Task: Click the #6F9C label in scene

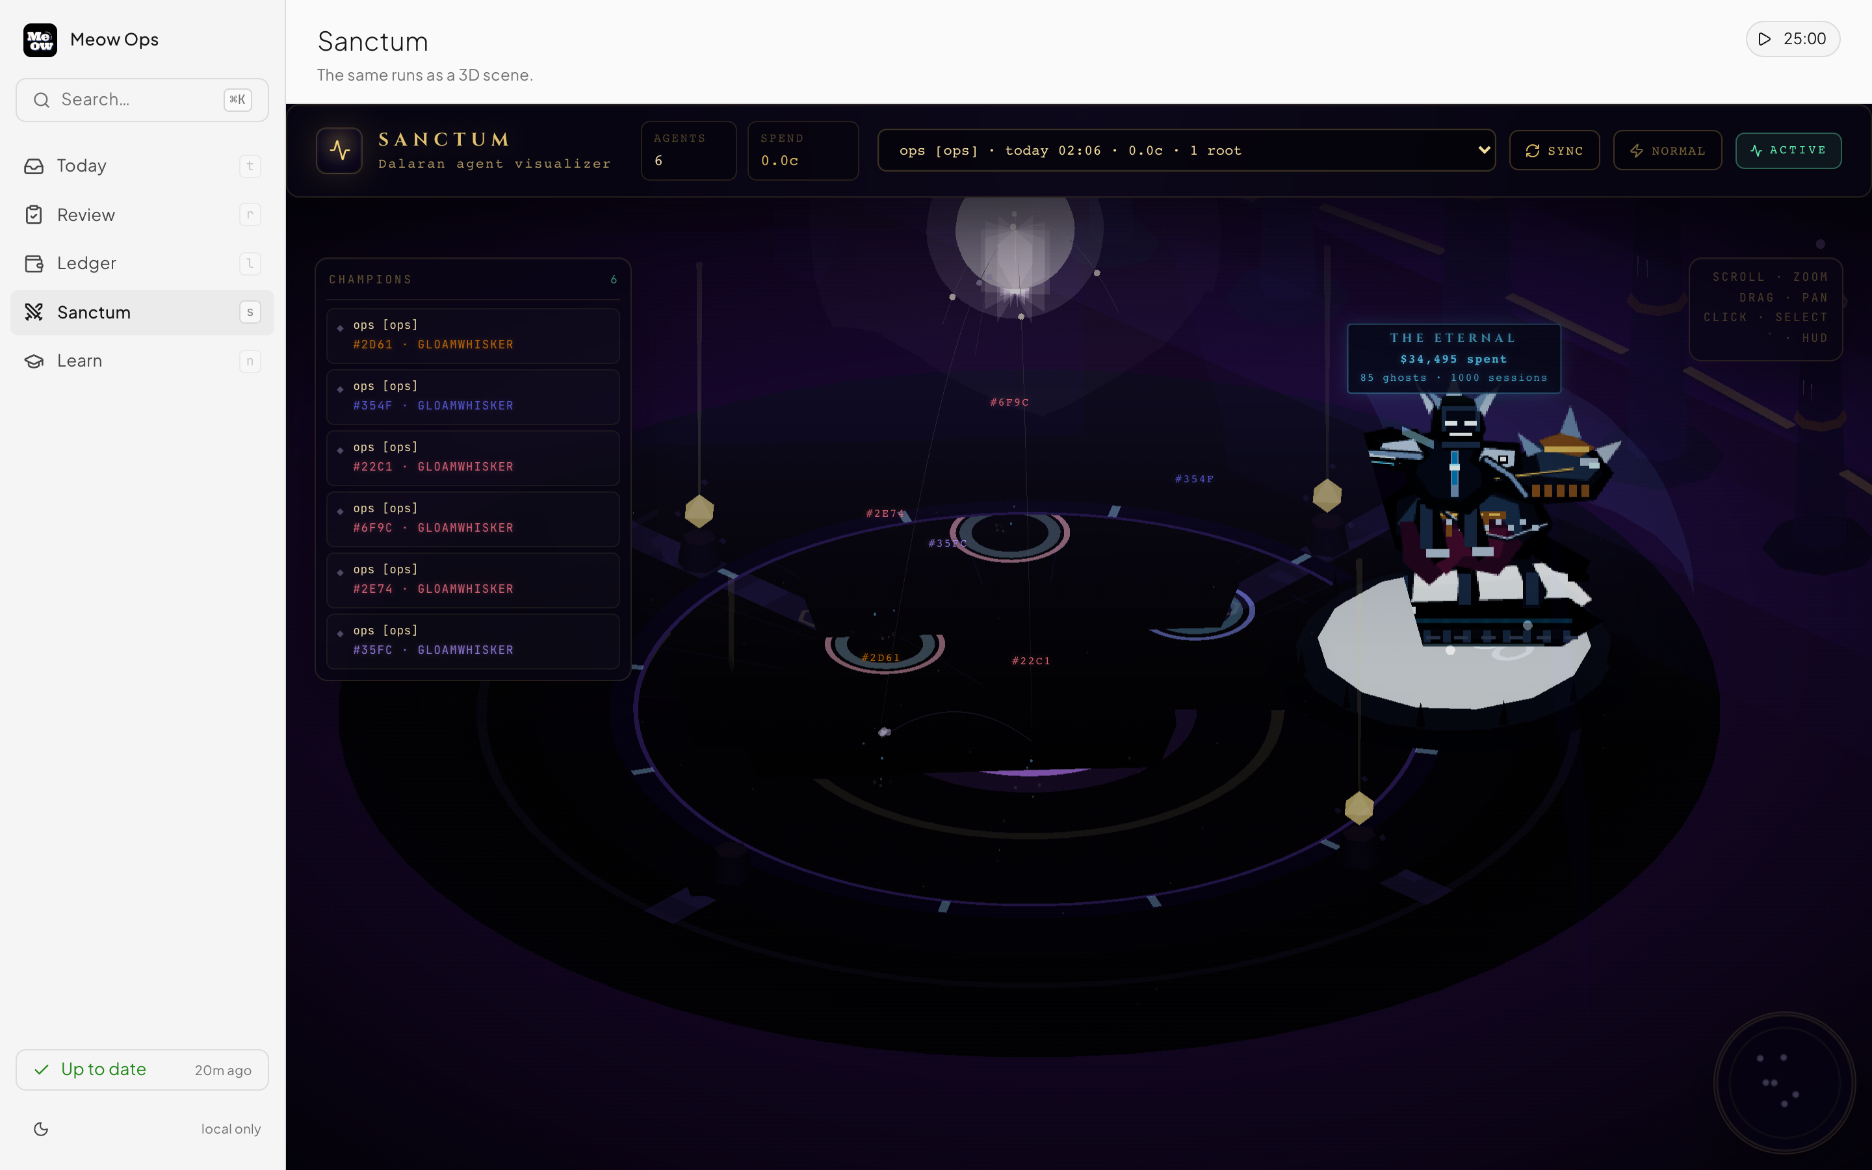Action: tap(1009, 402)
